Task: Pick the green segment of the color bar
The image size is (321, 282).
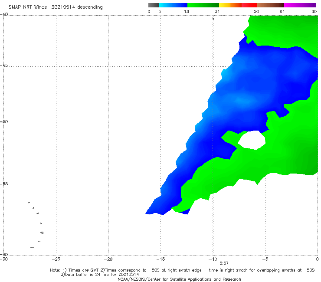Action: click(x=203, y=5)
